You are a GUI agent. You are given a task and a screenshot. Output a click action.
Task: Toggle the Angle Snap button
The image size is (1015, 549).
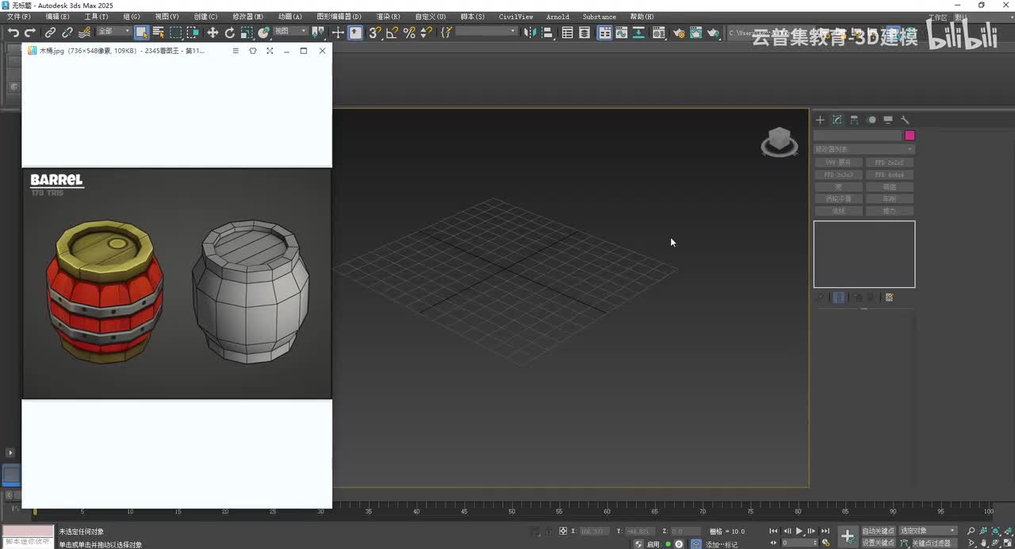(392, 33)
